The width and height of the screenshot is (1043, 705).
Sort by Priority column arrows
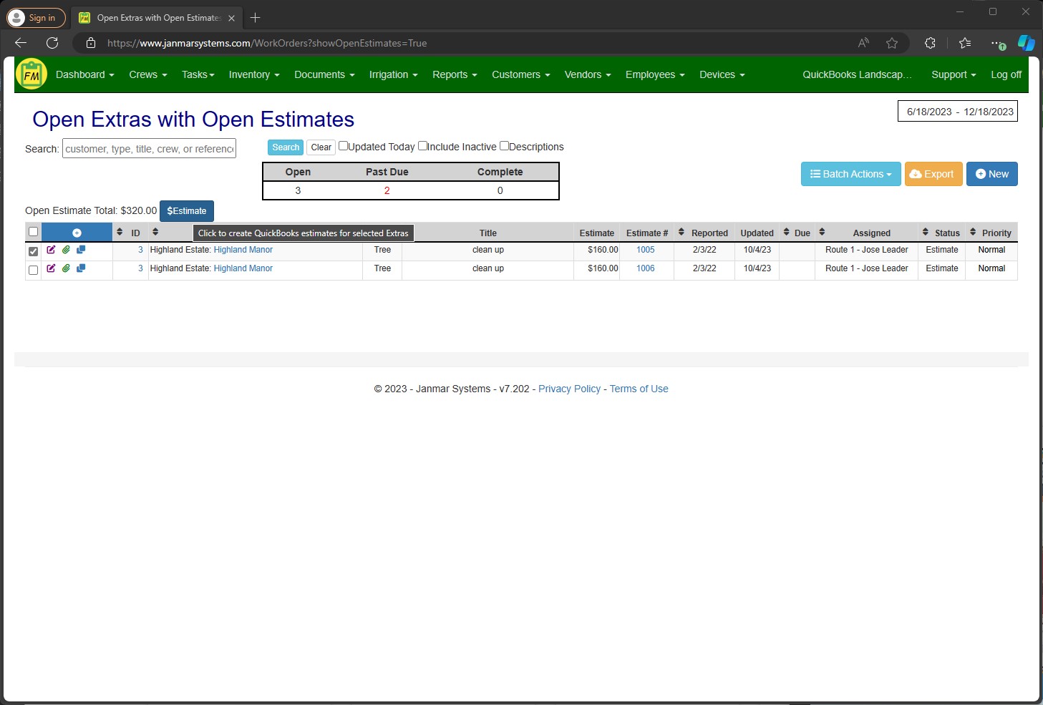973,232
